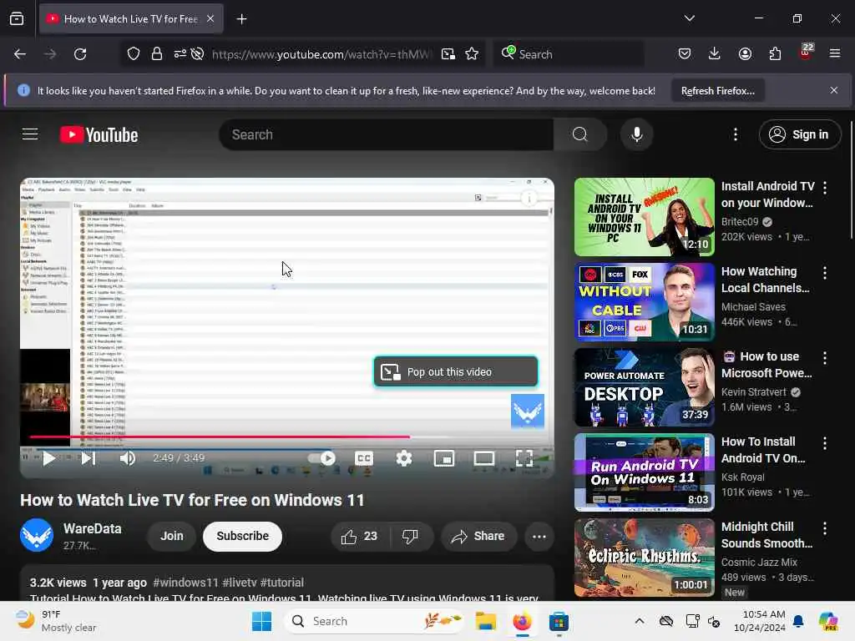Click the autoplay blocked icon

click(197, 54)
